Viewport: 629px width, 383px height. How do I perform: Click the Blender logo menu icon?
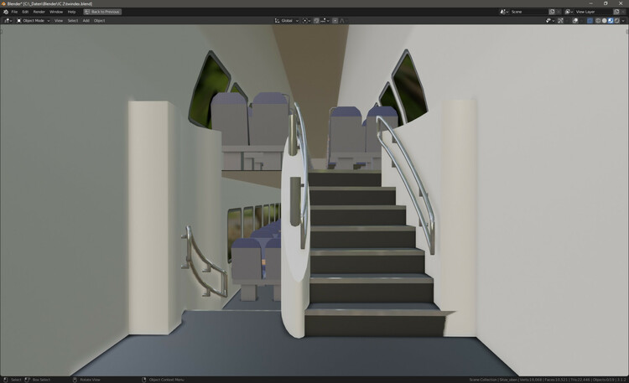point(6,12)
